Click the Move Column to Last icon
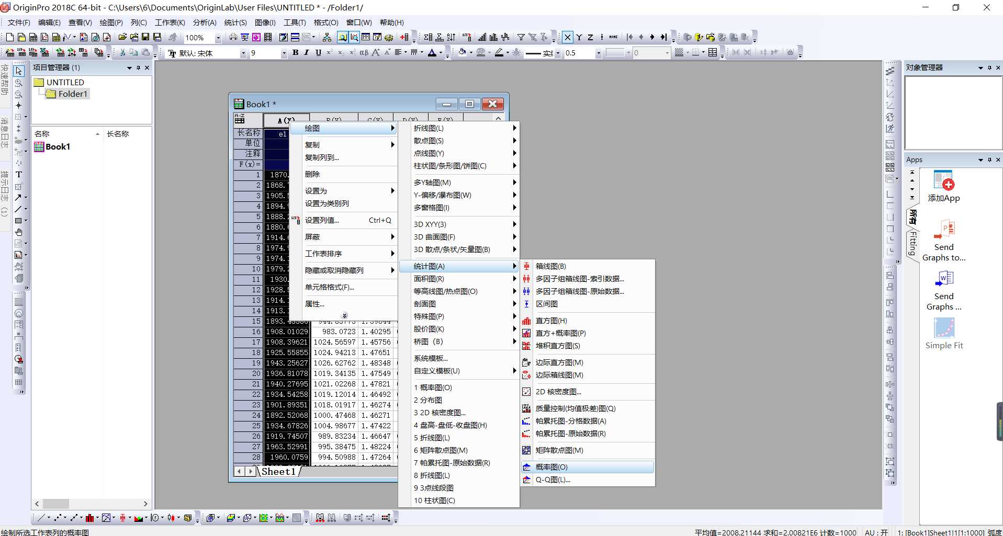Viewport: 1003px width, 536px height. point(664,37)
